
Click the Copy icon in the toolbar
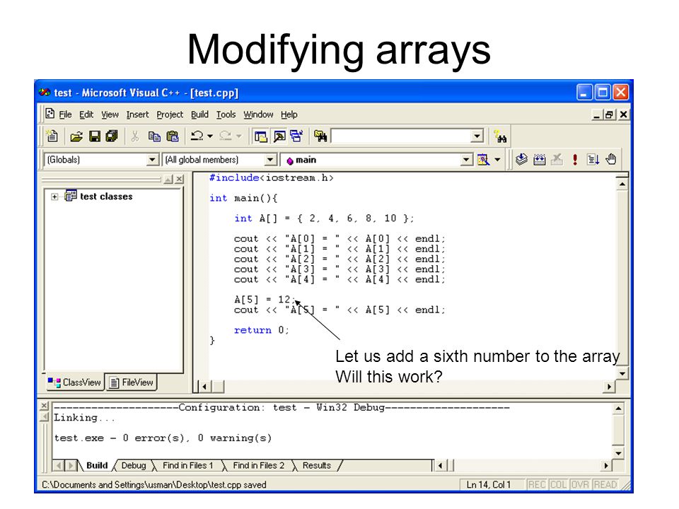pyautogui.click(x=154, y=136)
